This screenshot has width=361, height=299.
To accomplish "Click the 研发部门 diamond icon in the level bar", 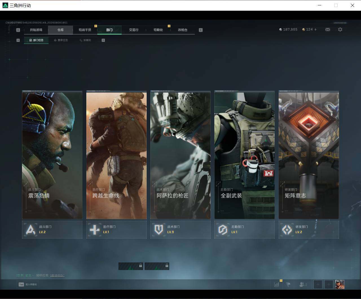I will click(287, 230).
